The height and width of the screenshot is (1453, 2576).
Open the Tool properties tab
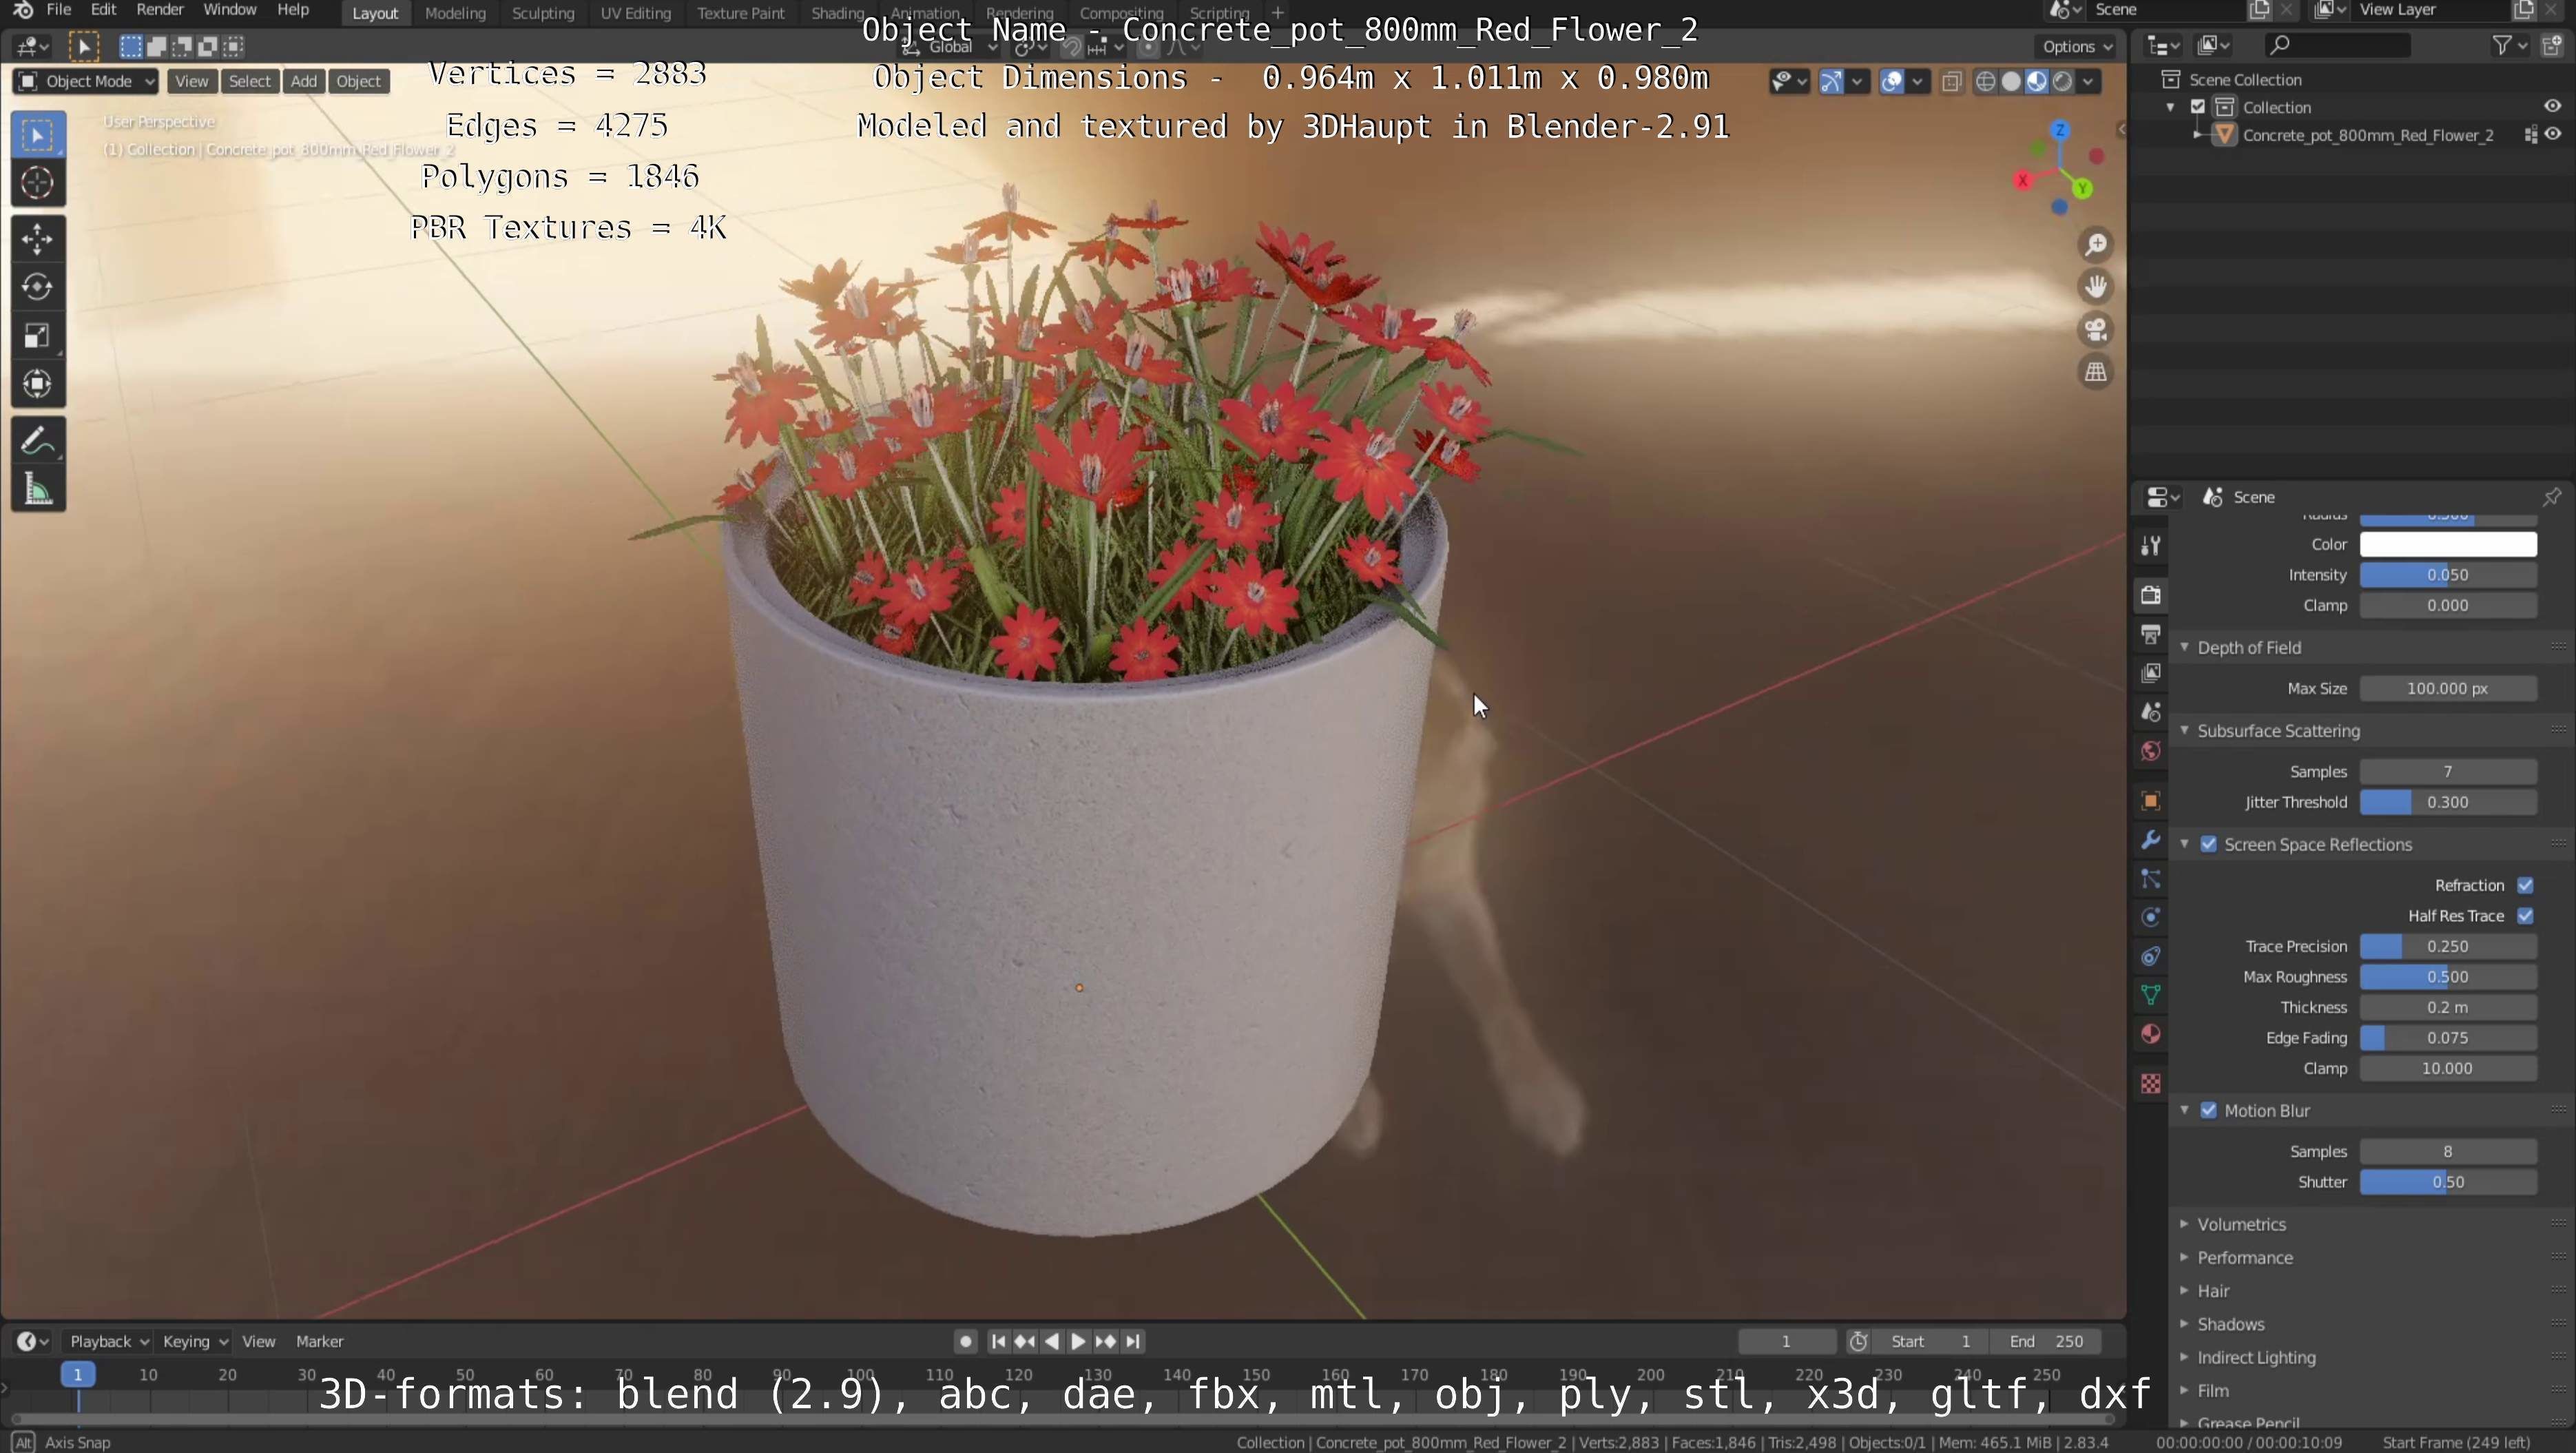[x=2151, y=545]
